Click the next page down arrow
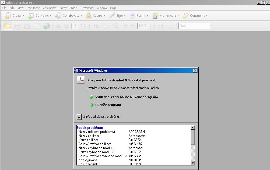The image size is (270, 170). (66, 26)
